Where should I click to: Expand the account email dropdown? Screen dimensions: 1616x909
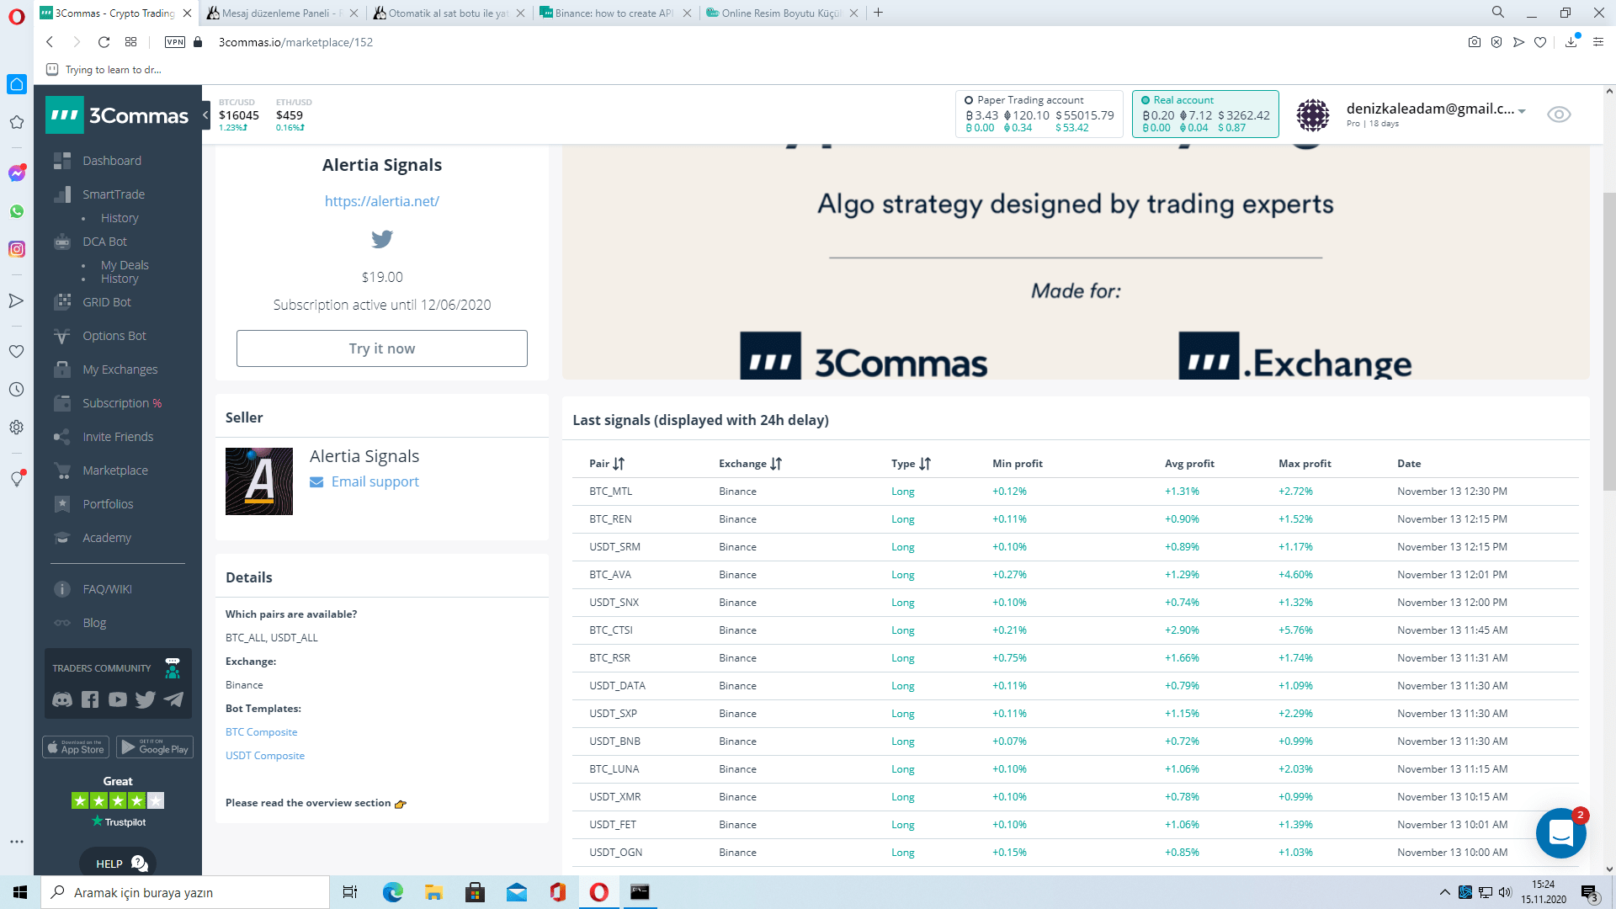1522,111
